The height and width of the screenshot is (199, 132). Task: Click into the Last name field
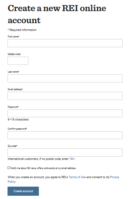65,78
